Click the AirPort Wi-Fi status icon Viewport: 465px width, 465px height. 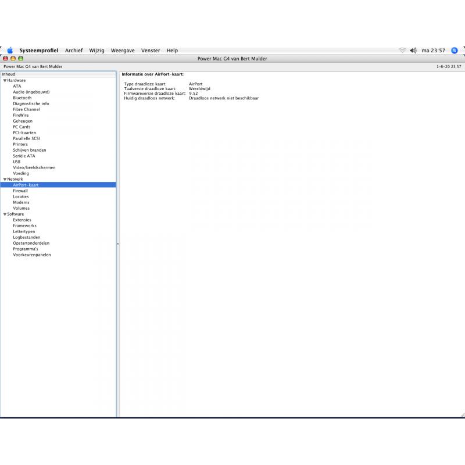click(x=402, y=51)
